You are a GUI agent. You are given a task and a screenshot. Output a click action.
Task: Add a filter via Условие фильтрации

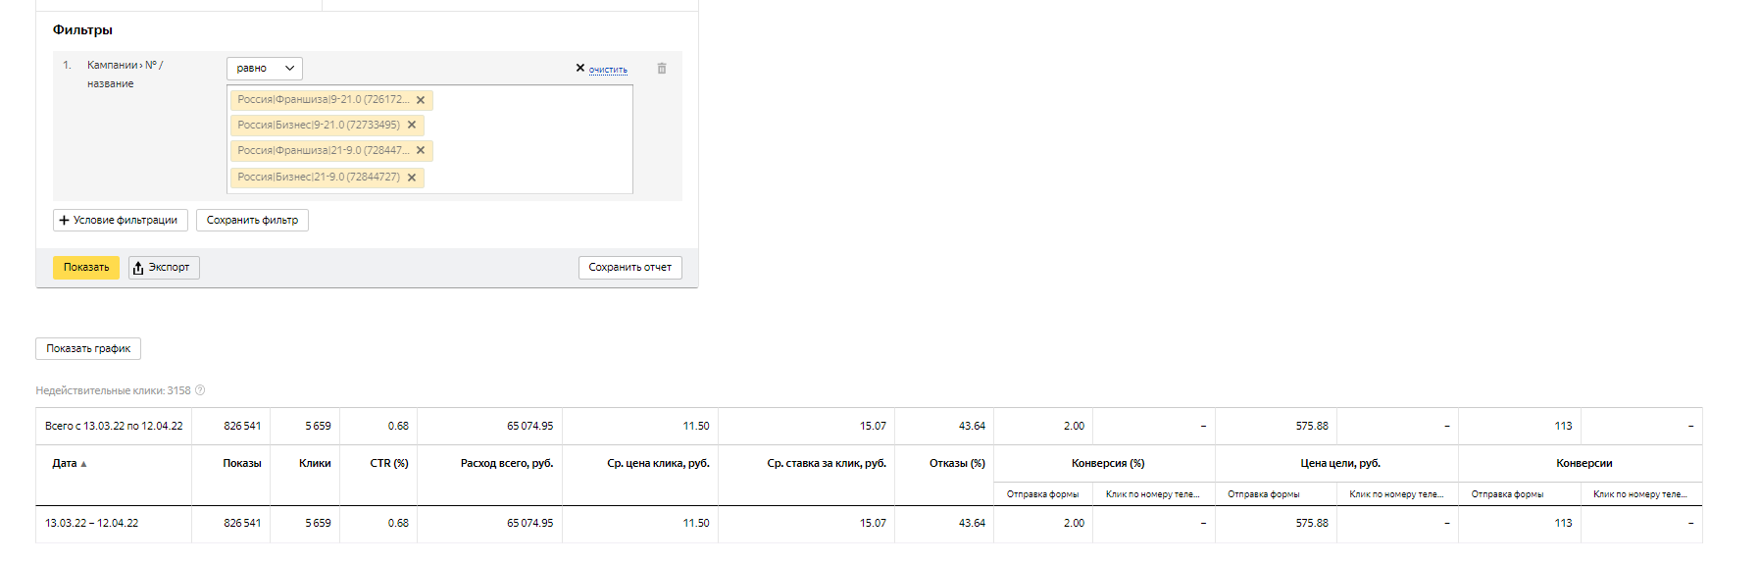(121, 221)
